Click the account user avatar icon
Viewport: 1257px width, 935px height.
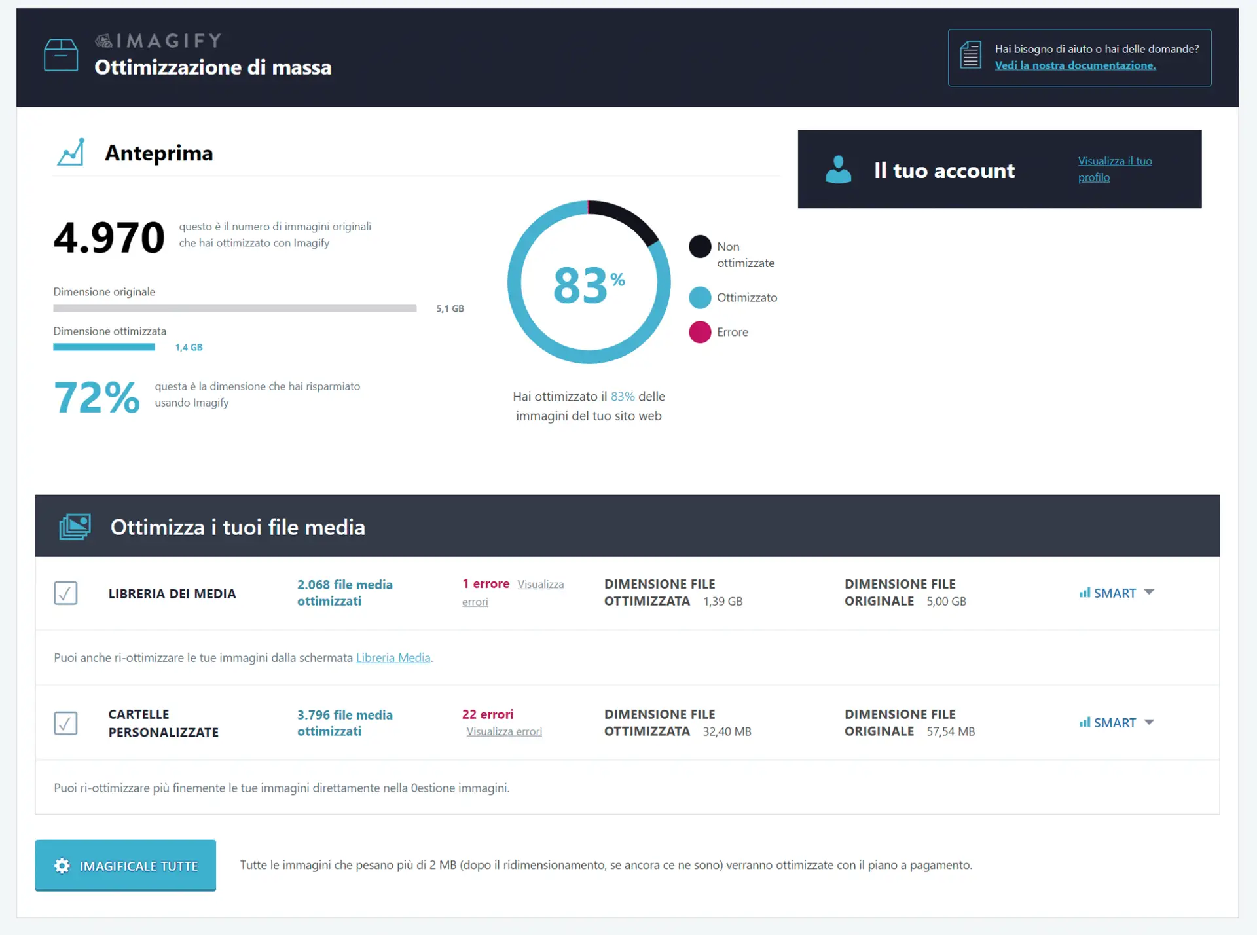tap(838, 170)
